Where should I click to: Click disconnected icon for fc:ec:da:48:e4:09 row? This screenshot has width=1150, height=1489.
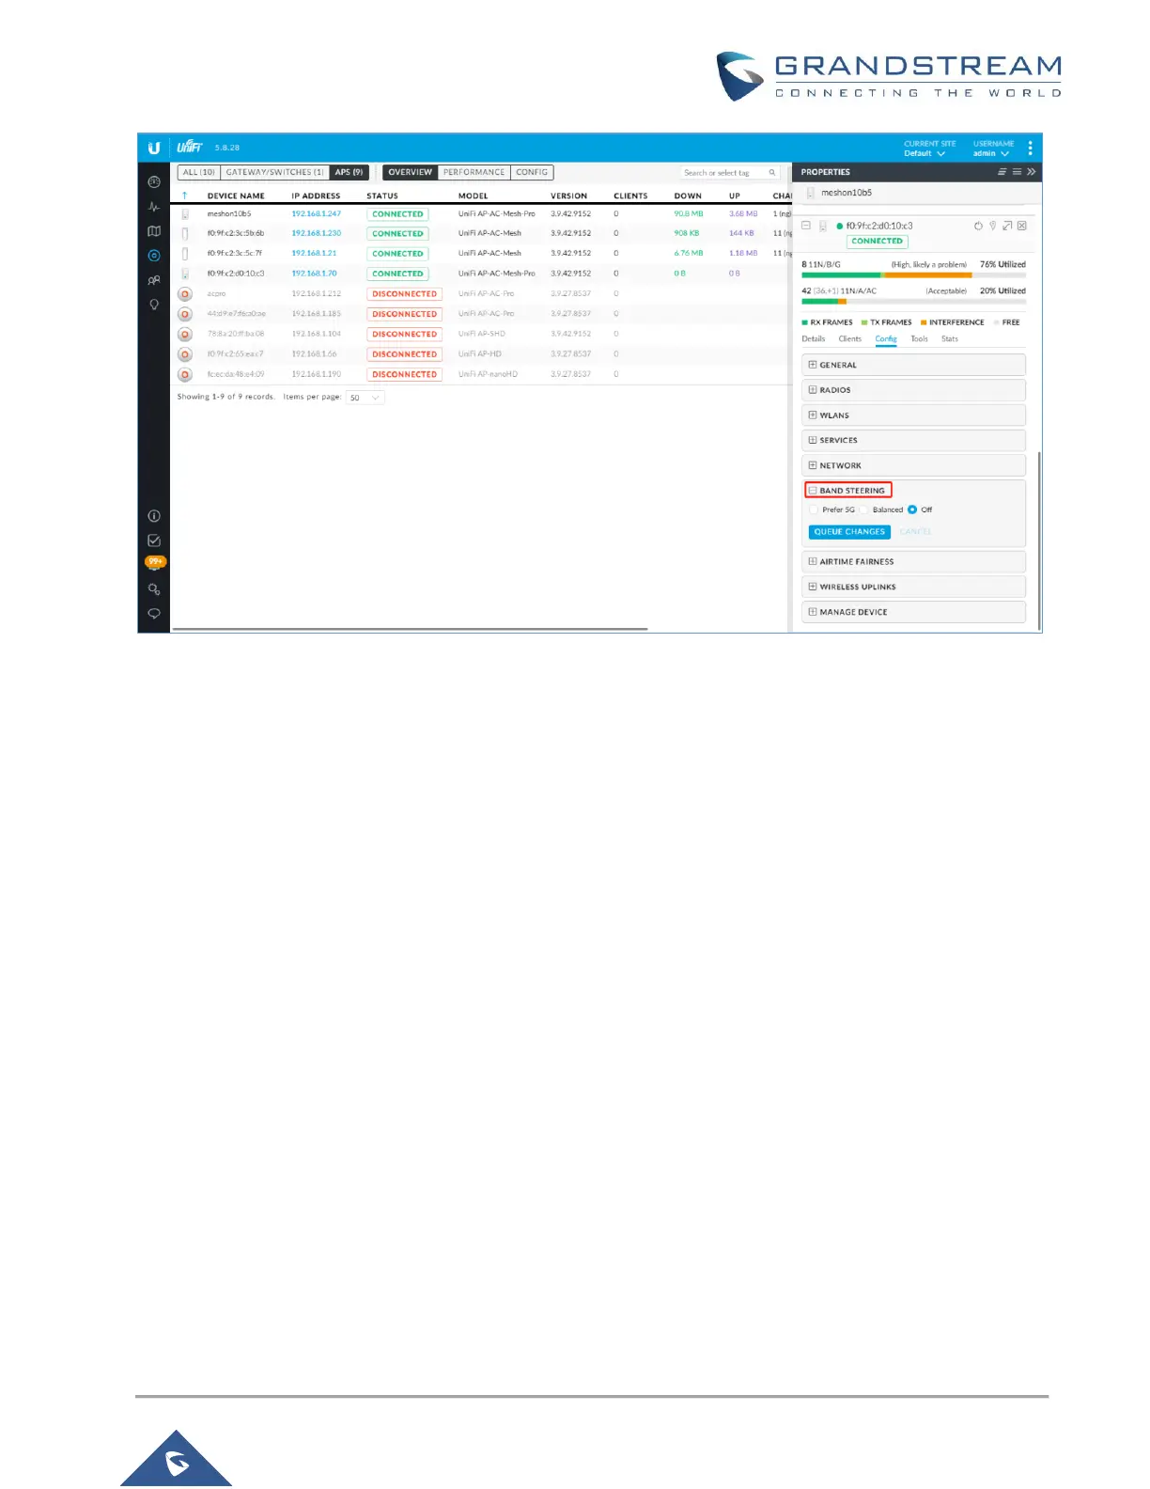[x=185, y=374]
